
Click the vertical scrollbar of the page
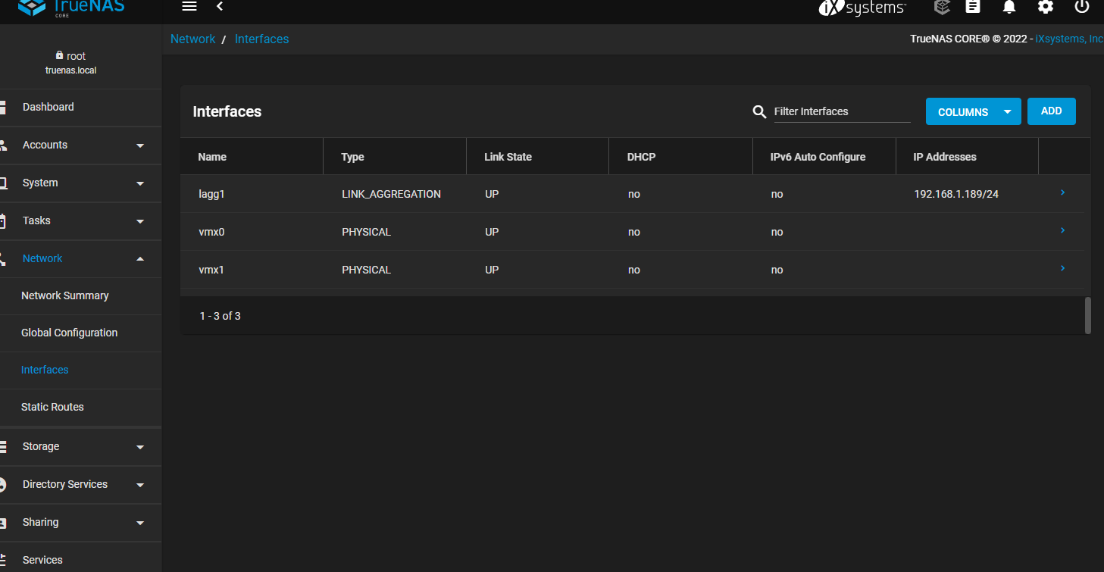[x=1088, y=315]
